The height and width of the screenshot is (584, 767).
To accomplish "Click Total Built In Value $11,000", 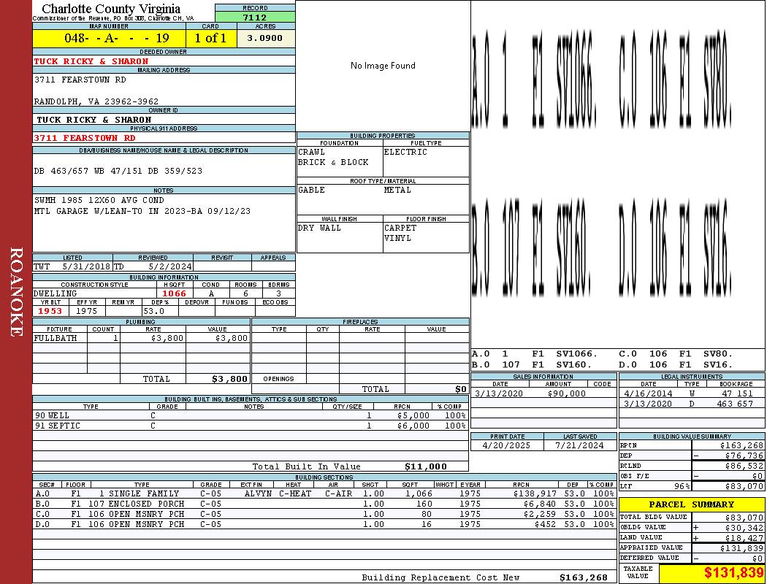I will point(426,466).
